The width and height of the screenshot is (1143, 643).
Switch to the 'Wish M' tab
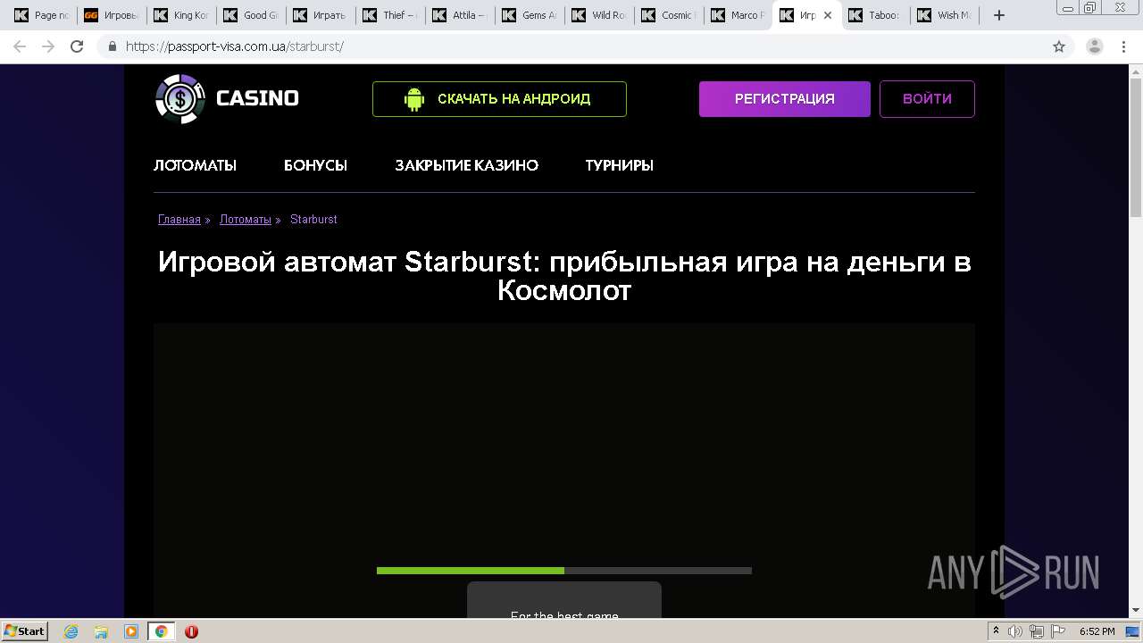(x=946, y=15)
